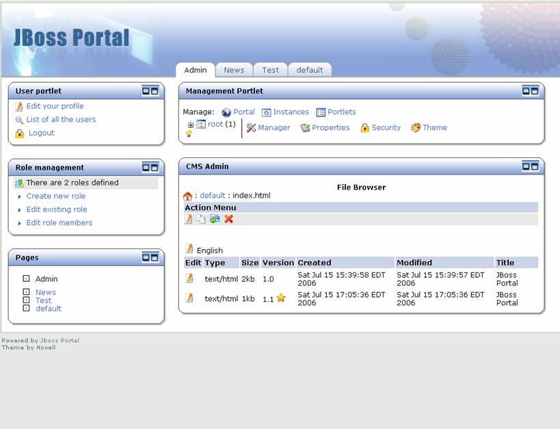
Task: Click the Portlets list icon
Action: (x=321, y=113)
